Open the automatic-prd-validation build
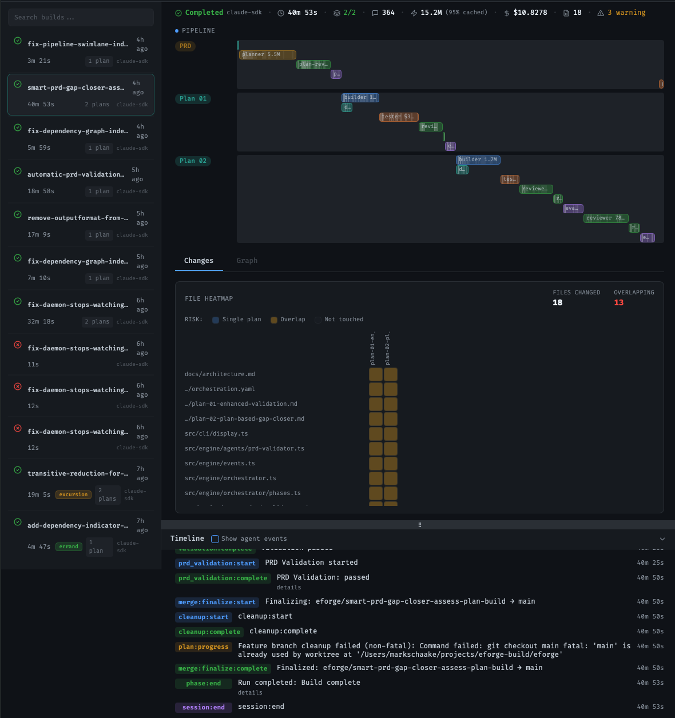Image resolution: width=675 pixels, height=718 pixels. pyautogui.click(x=81, y=181)
